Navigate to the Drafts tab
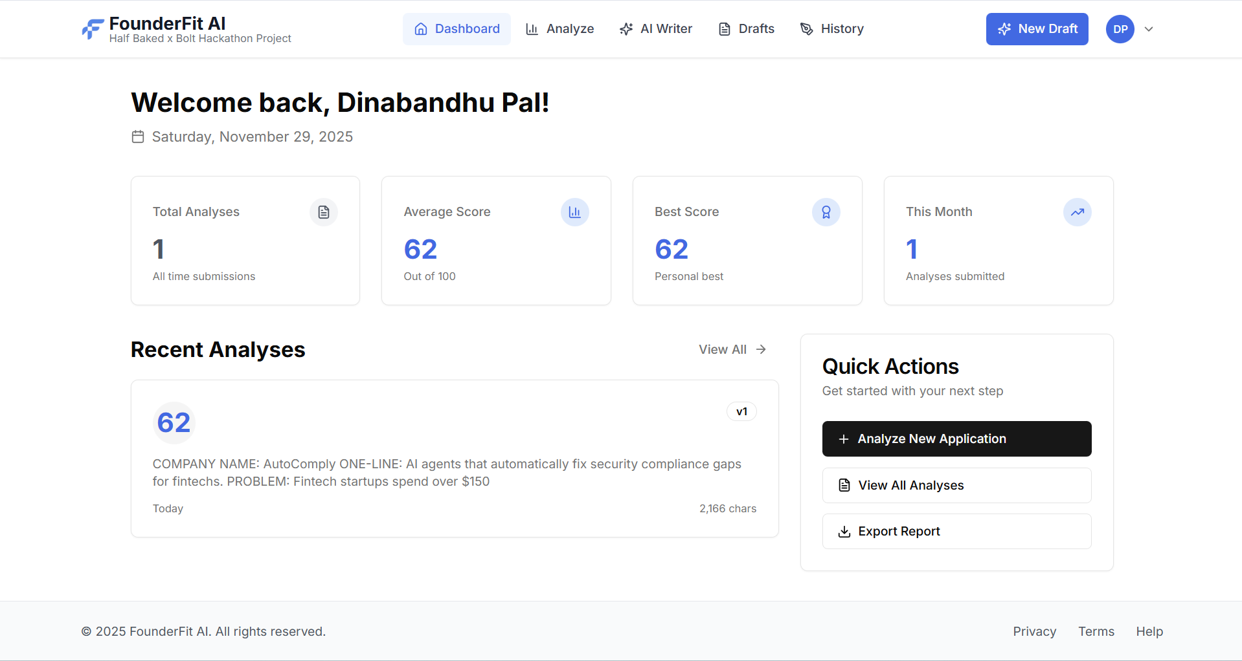Viewport: 1242px width, 661px height. (745, 28)
